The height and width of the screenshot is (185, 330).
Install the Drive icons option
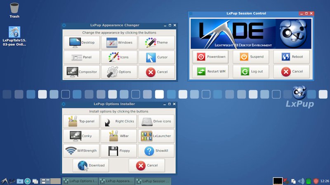(156, 121)
